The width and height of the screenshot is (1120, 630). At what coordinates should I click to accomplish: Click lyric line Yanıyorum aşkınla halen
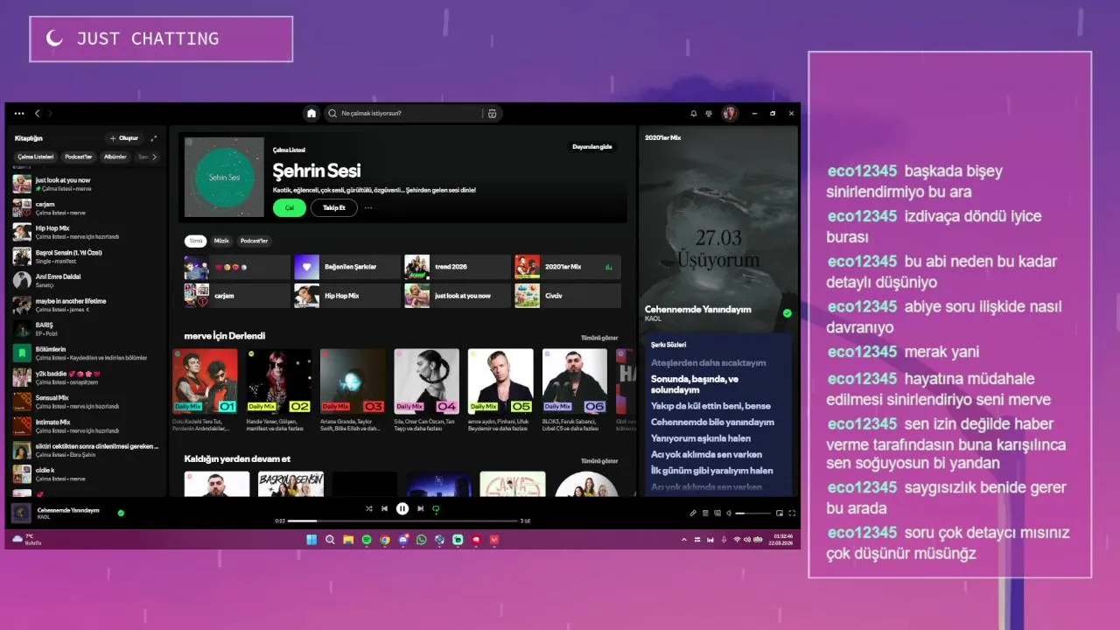pyautogui.click(x=701, y=438)
